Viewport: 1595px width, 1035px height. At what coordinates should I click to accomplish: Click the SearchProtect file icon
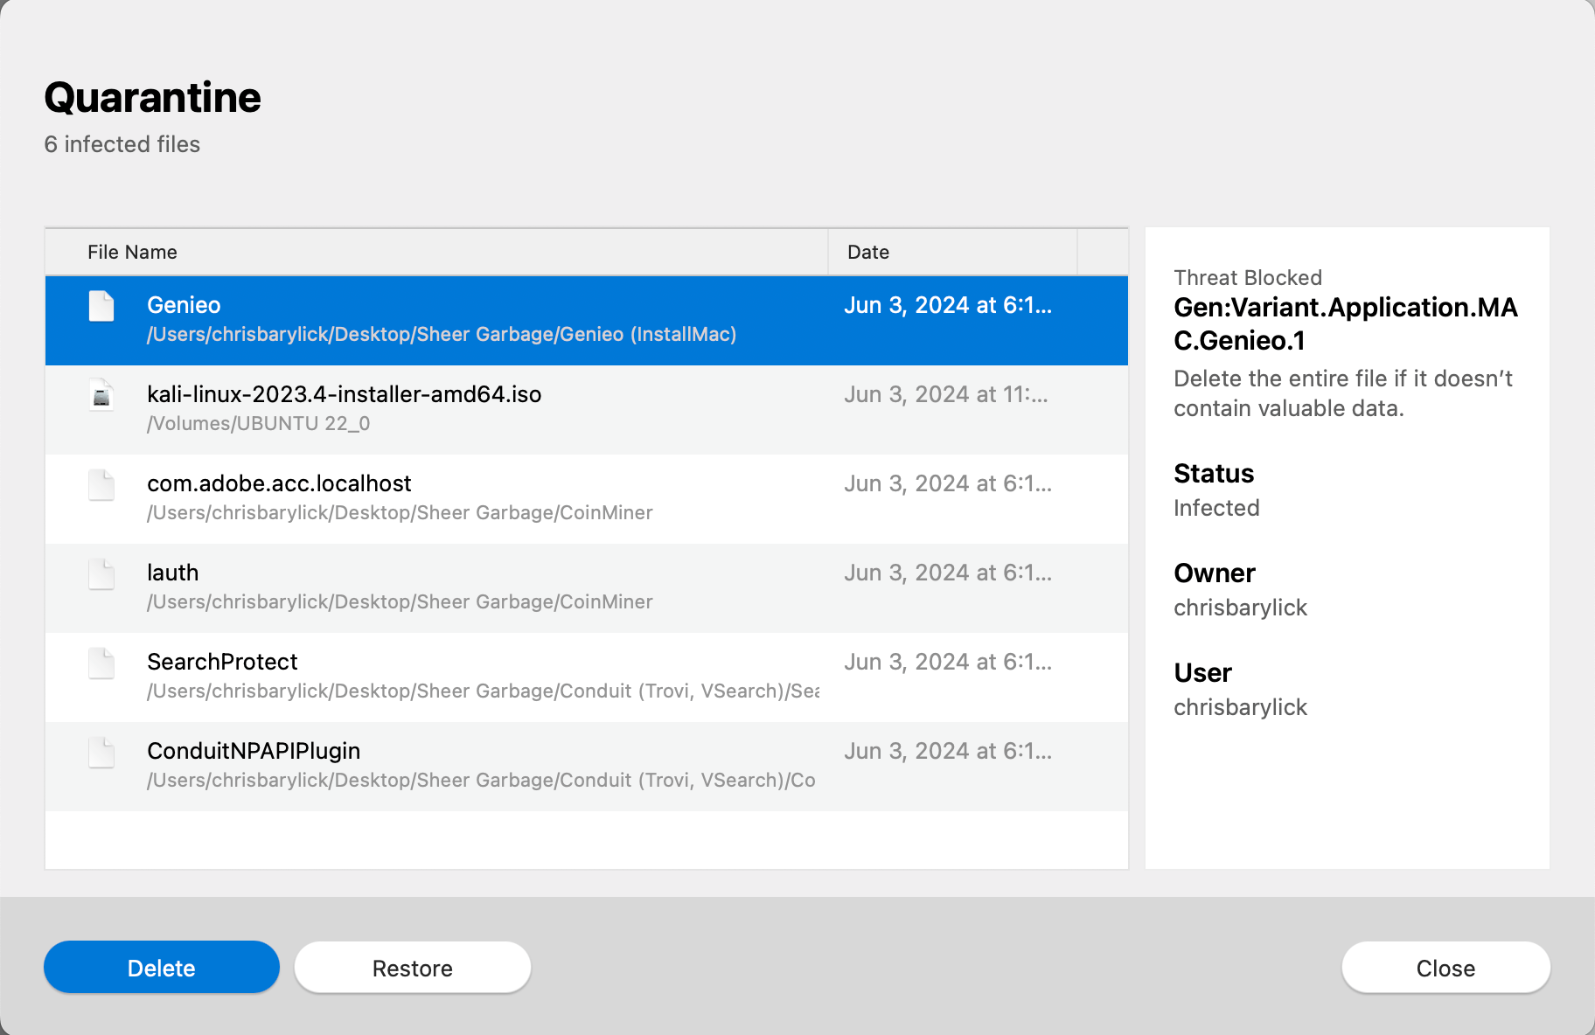tap(101, 664)
